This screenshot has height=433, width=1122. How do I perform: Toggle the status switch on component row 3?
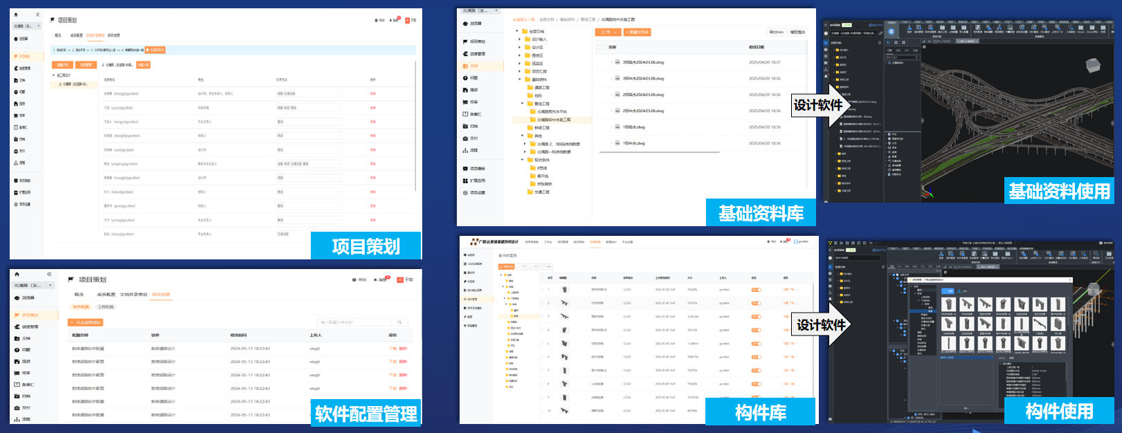(x=756, y=317)
